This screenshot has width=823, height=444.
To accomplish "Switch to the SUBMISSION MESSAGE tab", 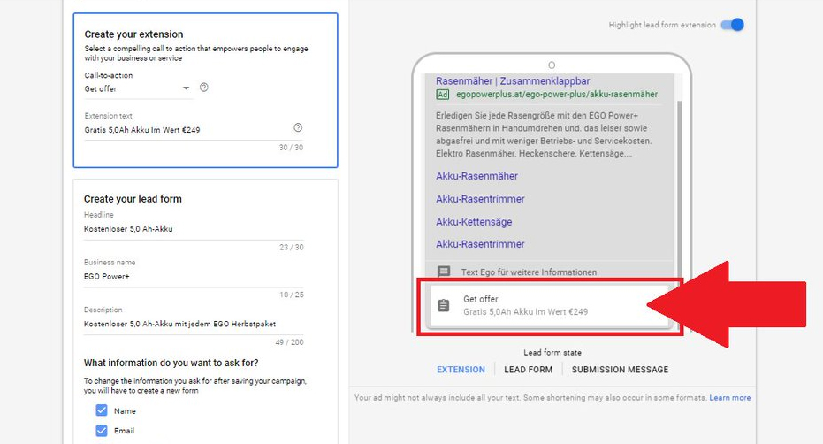I will (x=620, y=370).
